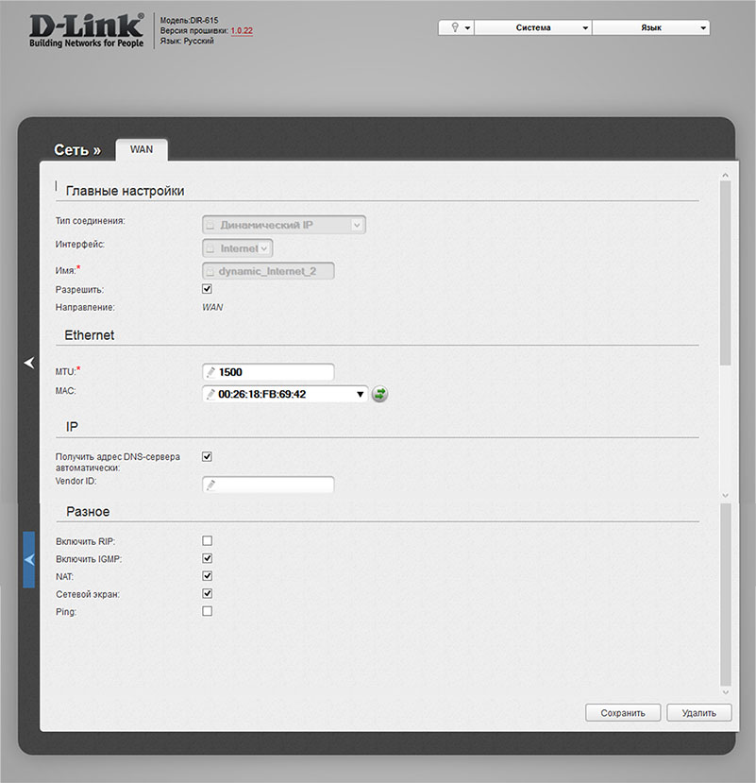Image resolution: width=756 pixels, height=783 pixels.
Task: Click the lightbulb notifications icon
Action: pyautogui.click(x=456, y=28)
